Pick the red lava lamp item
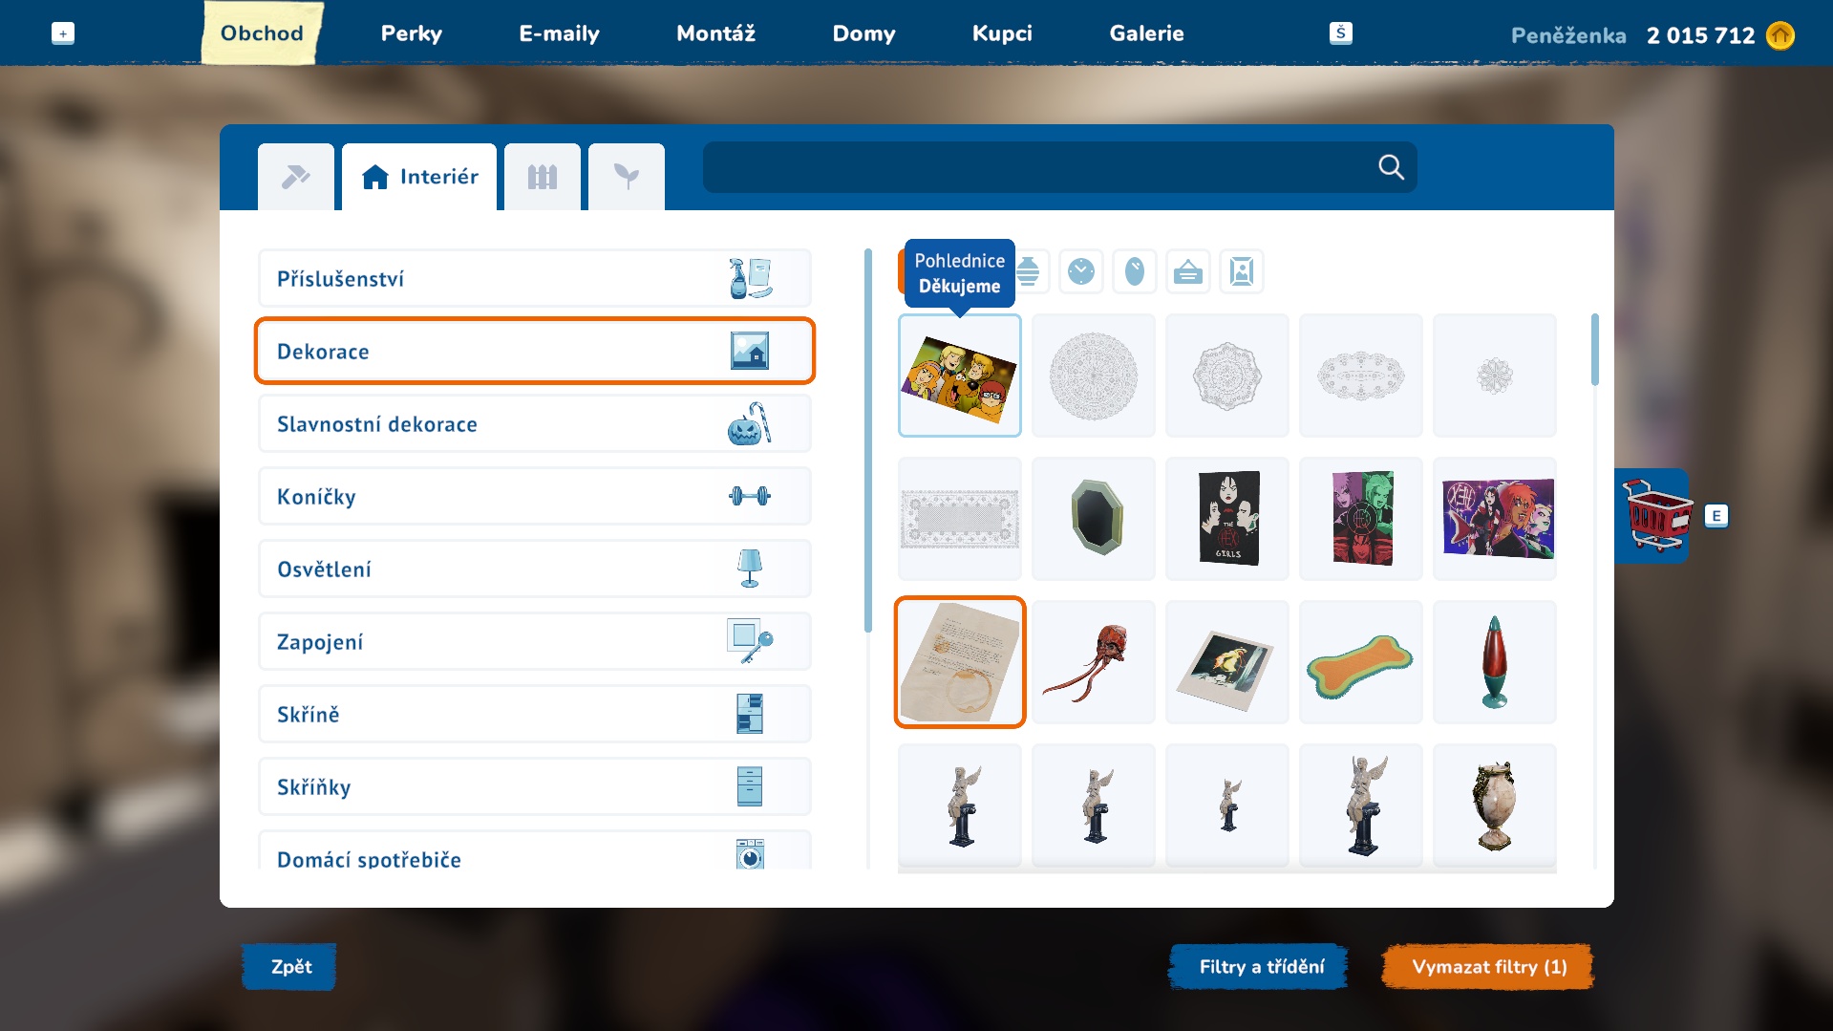Viewport: 1833px width, 1031px height. click(1494, 662)
